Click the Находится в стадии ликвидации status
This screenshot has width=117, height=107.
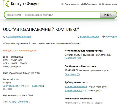pos(20,51)
